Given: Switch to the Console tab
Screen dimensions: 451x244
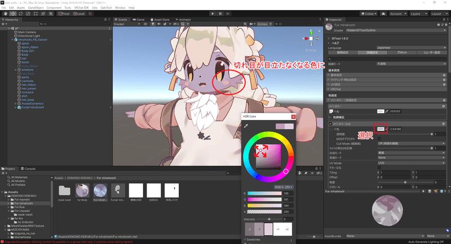Looking at the screenshot, I should [28, 168].
